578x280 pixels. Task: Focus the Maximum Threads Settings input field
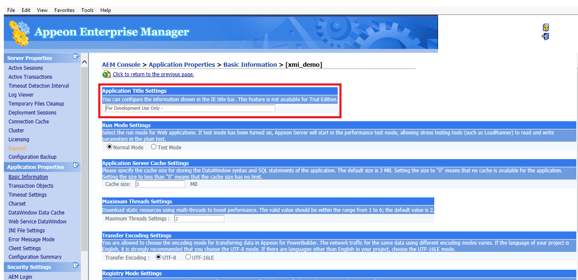tap(199, 219)
